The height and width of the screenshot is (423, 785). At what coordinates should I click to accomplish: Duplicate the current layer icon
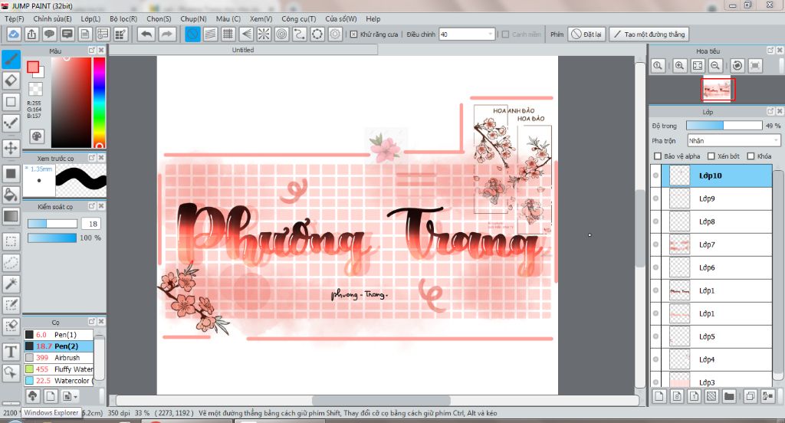(x=750, y=396)
